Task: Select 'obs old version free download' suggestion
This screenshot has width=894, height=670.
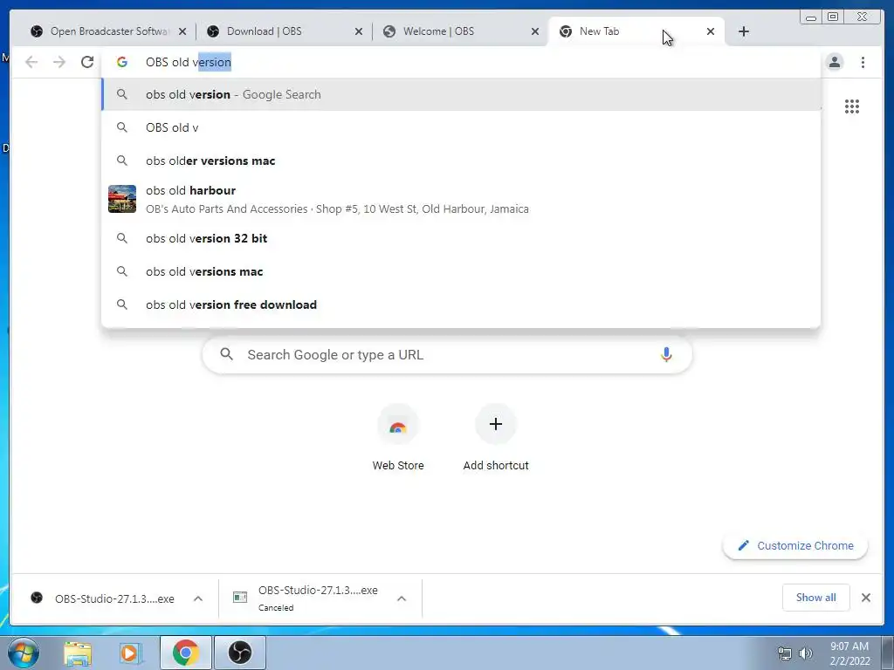Action: 461,304
